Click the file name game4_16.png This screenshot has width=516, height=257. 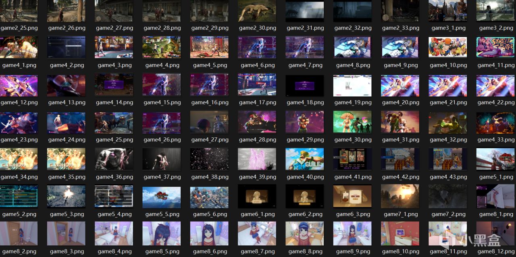[210, 103]
